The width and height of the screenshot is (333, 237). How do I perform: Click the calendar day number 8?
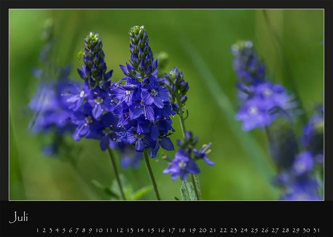pos(84,230)
